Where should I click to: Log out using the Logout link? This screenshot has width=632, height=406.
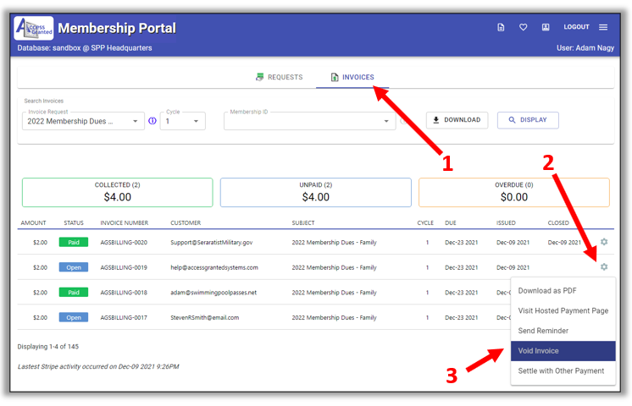pyautogui.click(x=576, y=28)
